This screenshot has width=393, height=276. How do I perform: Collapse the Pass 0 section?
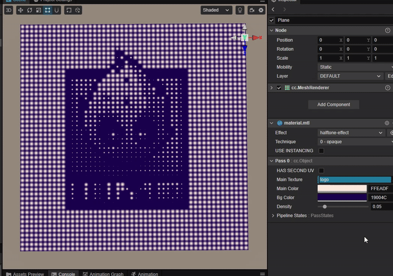pyautogui.click(x=272, y=161)
